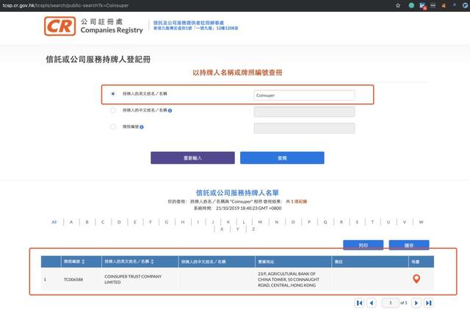Click the orange map location pin icon

tap(416, 279)
